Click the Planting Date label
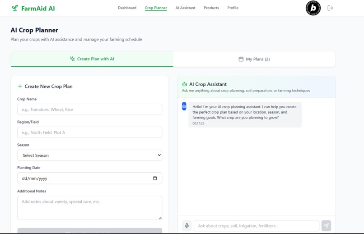The image size is (364, 234). pyautogui.click(x=29, y=168)
